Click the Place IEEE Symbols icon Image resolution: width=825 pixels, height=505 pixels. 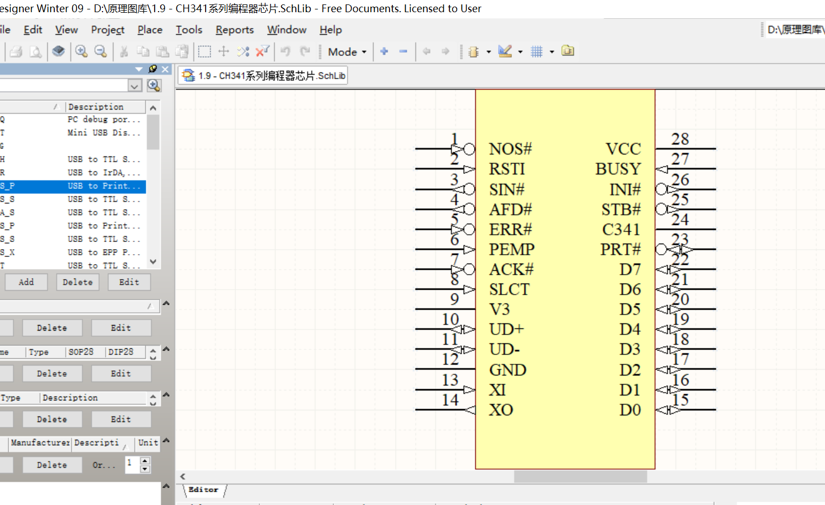point(474,51)
